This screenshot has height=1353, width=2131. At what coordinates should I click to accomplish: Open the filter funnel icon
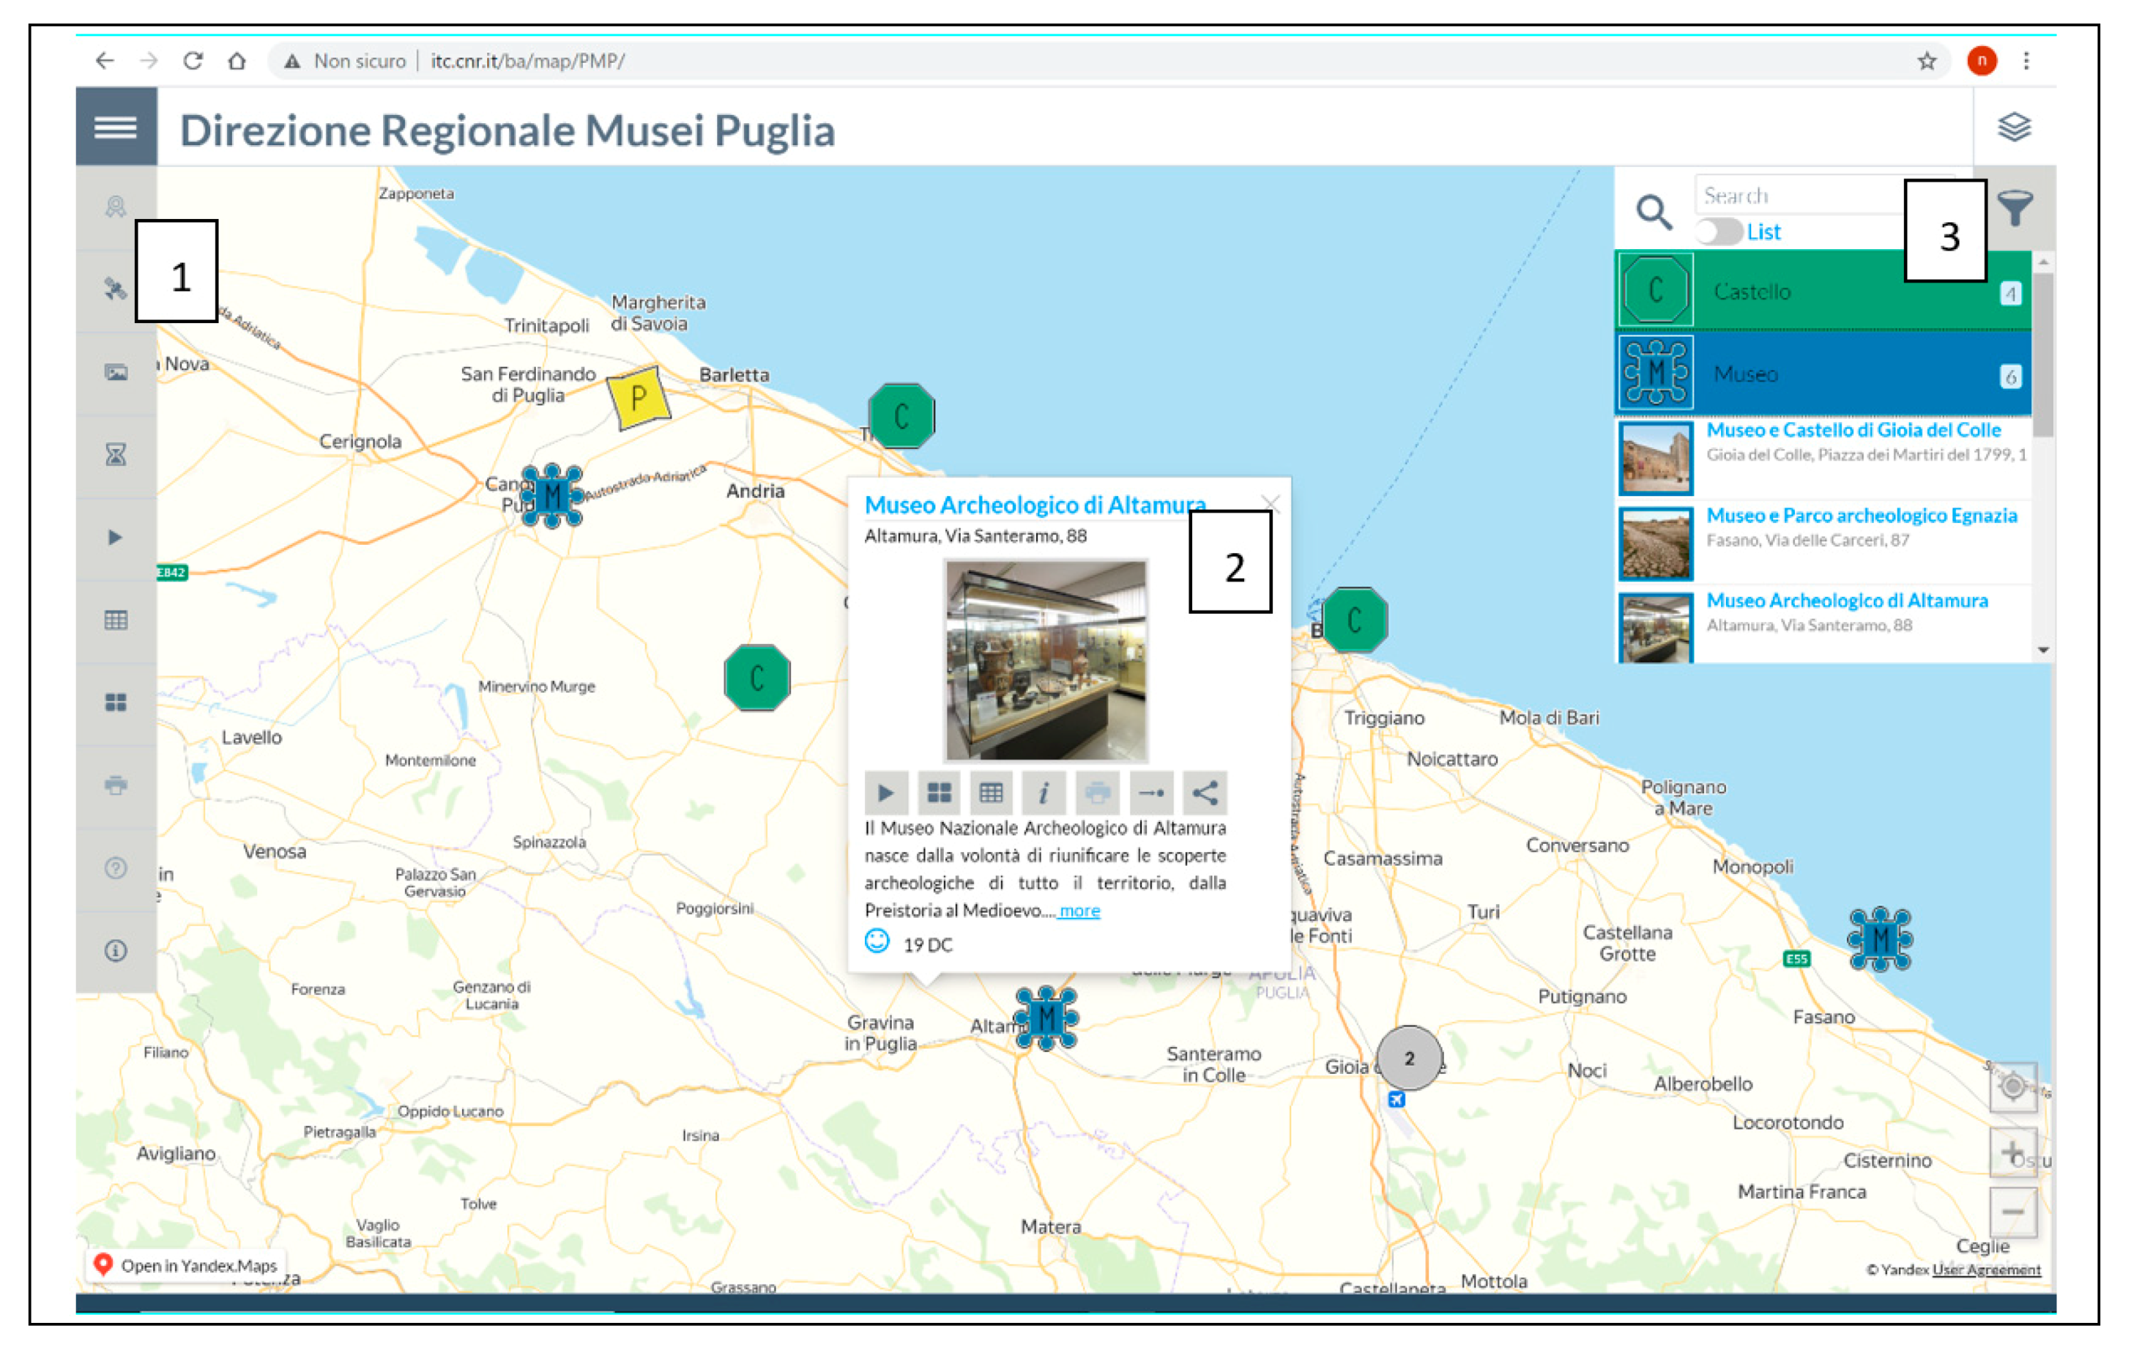(x=2015, y=209)
